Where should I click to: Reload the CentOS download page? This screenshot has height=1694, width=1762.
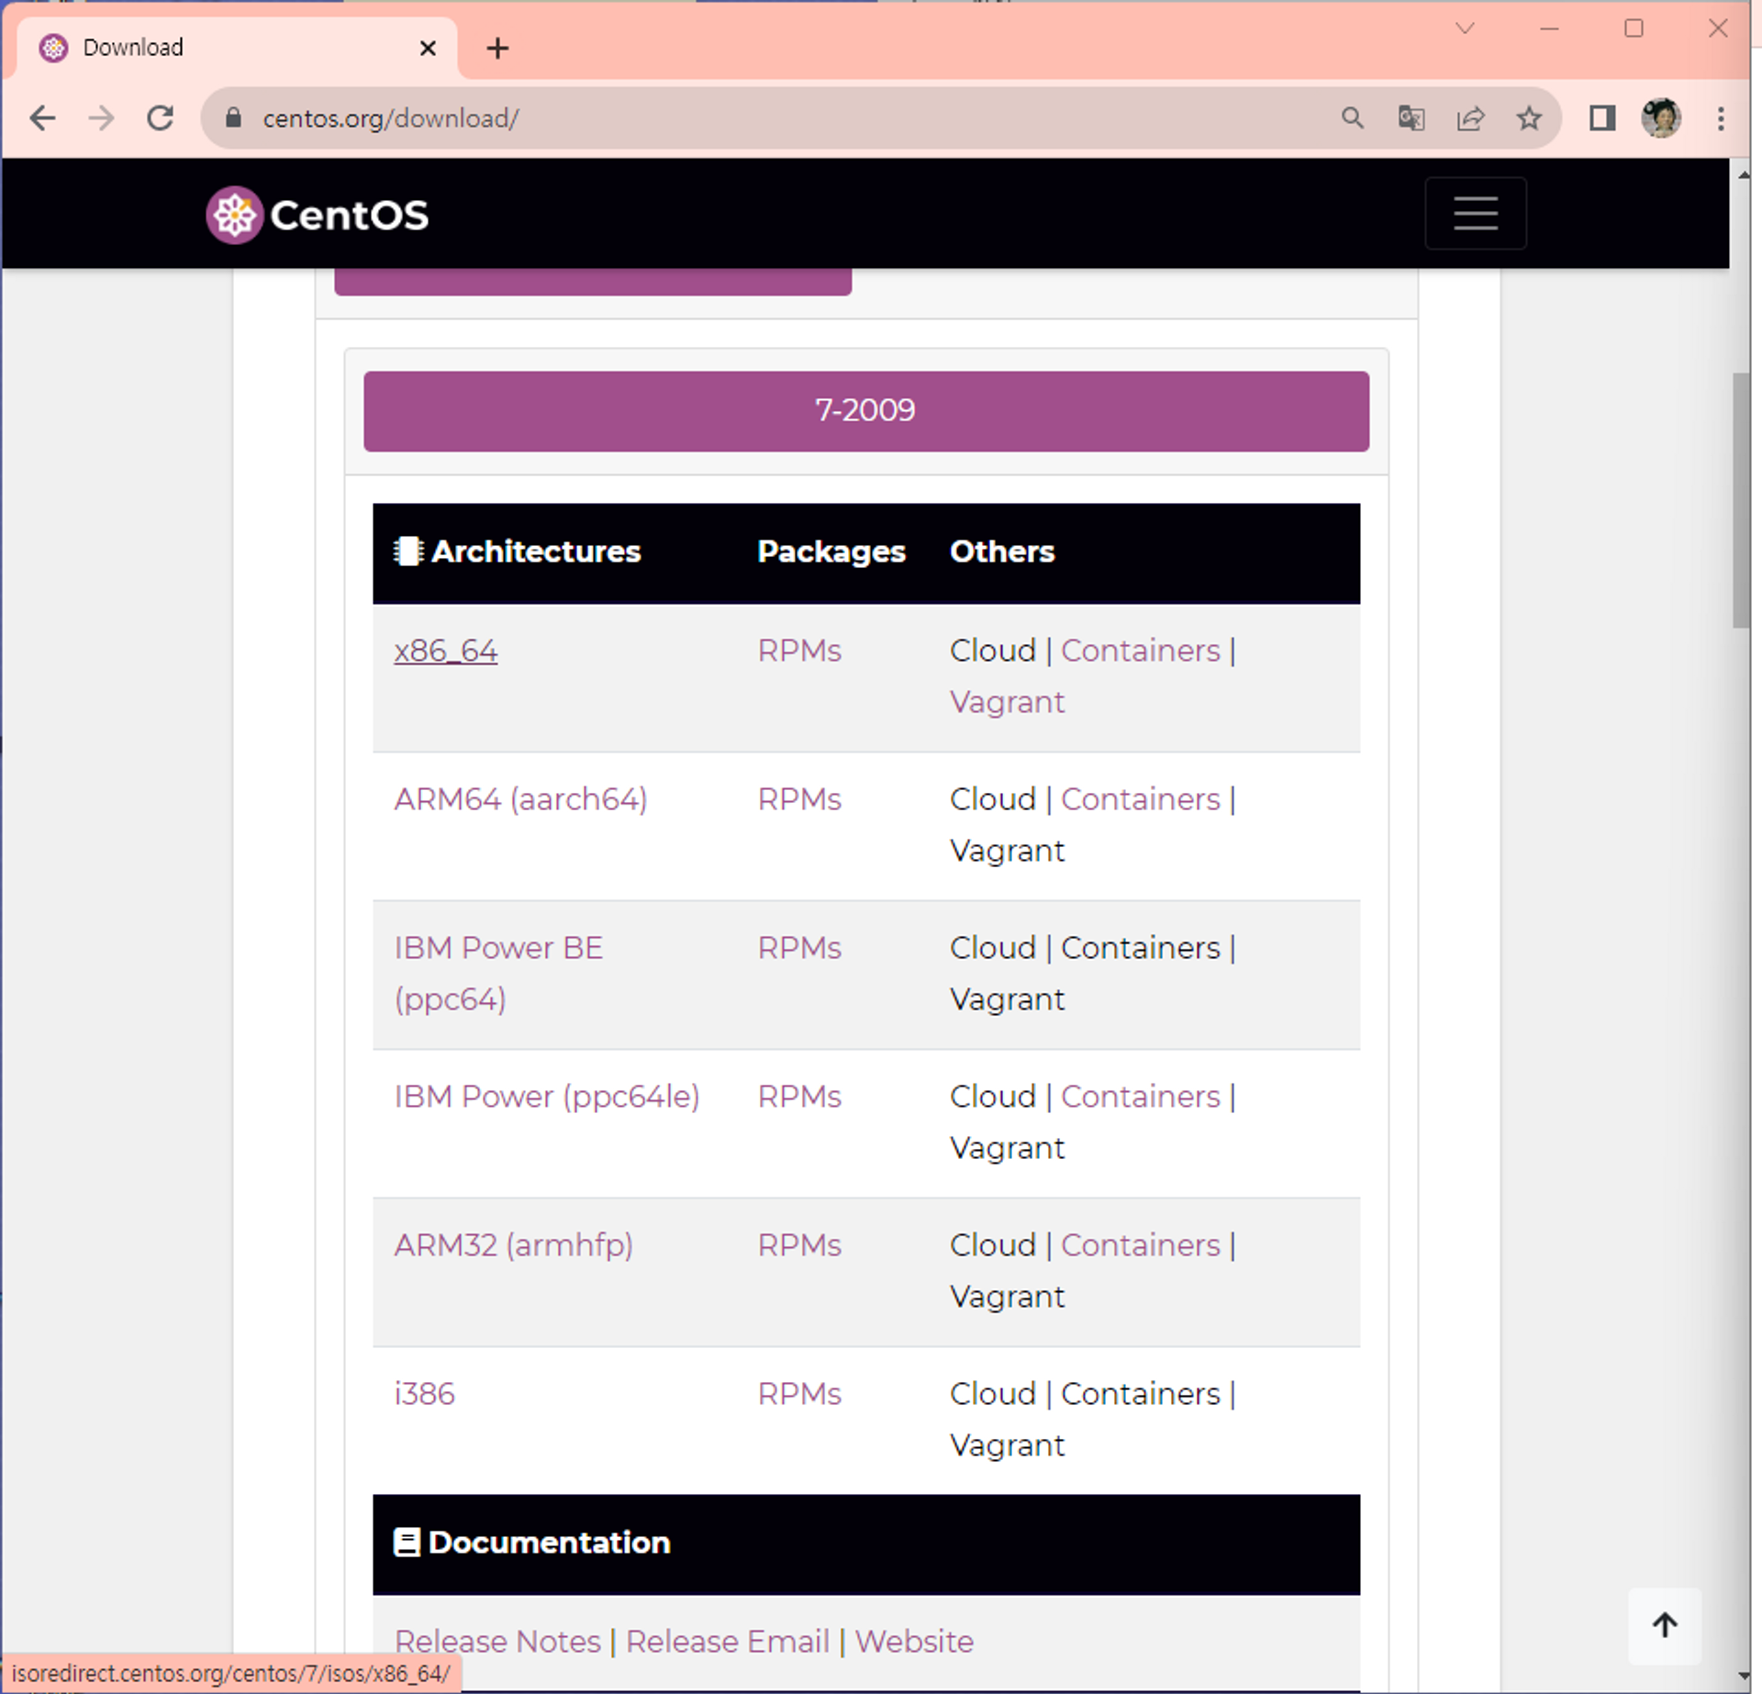(x=161, y=118)
